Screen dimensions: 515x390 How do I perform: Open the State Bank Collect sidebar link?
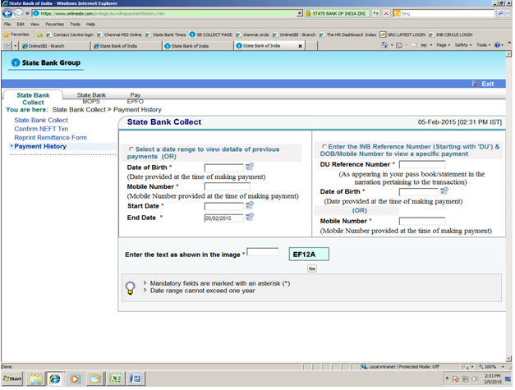click(41, 120)
